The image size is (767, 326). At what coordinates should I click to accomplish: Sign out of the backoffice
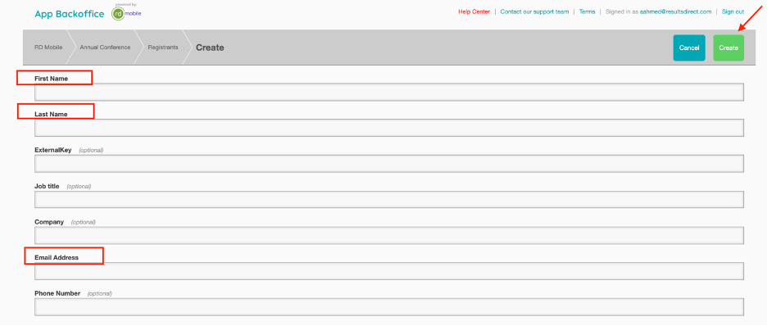pos(733,11)
